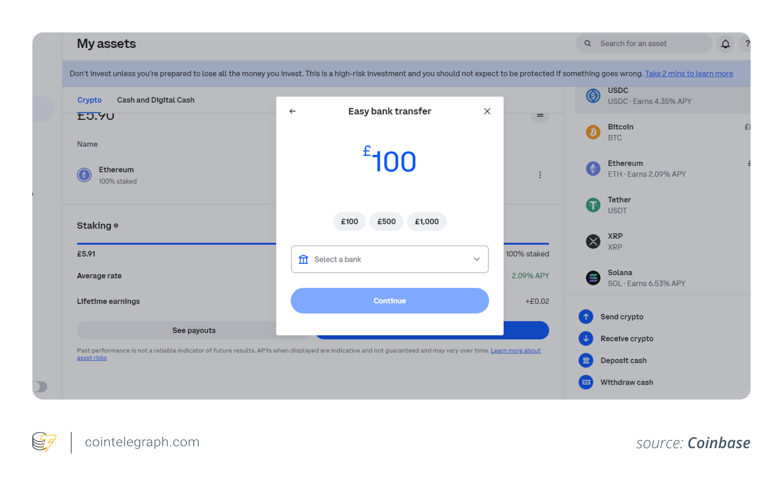783x486 pixels.
Task: Click the Withdraw cash icon
Action: 586,382
